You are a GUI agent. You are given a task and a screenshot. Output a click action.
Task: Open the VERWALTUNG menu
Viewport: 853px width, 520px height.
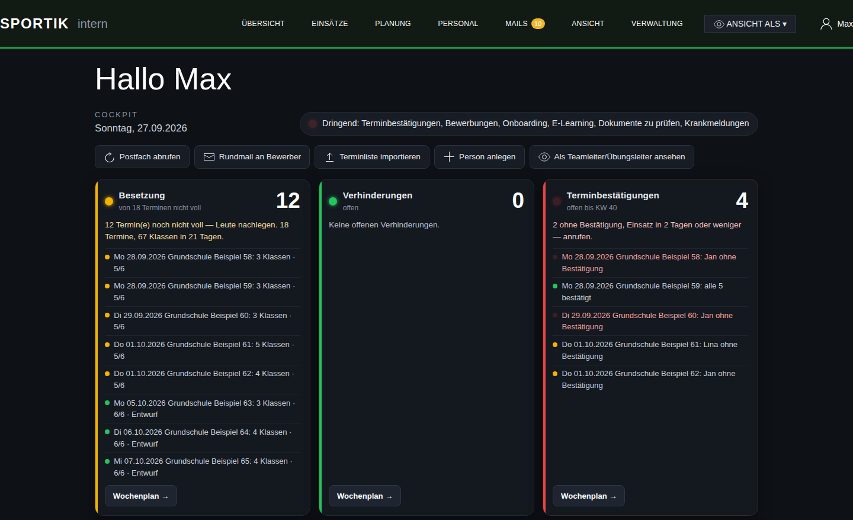[657, 24]
